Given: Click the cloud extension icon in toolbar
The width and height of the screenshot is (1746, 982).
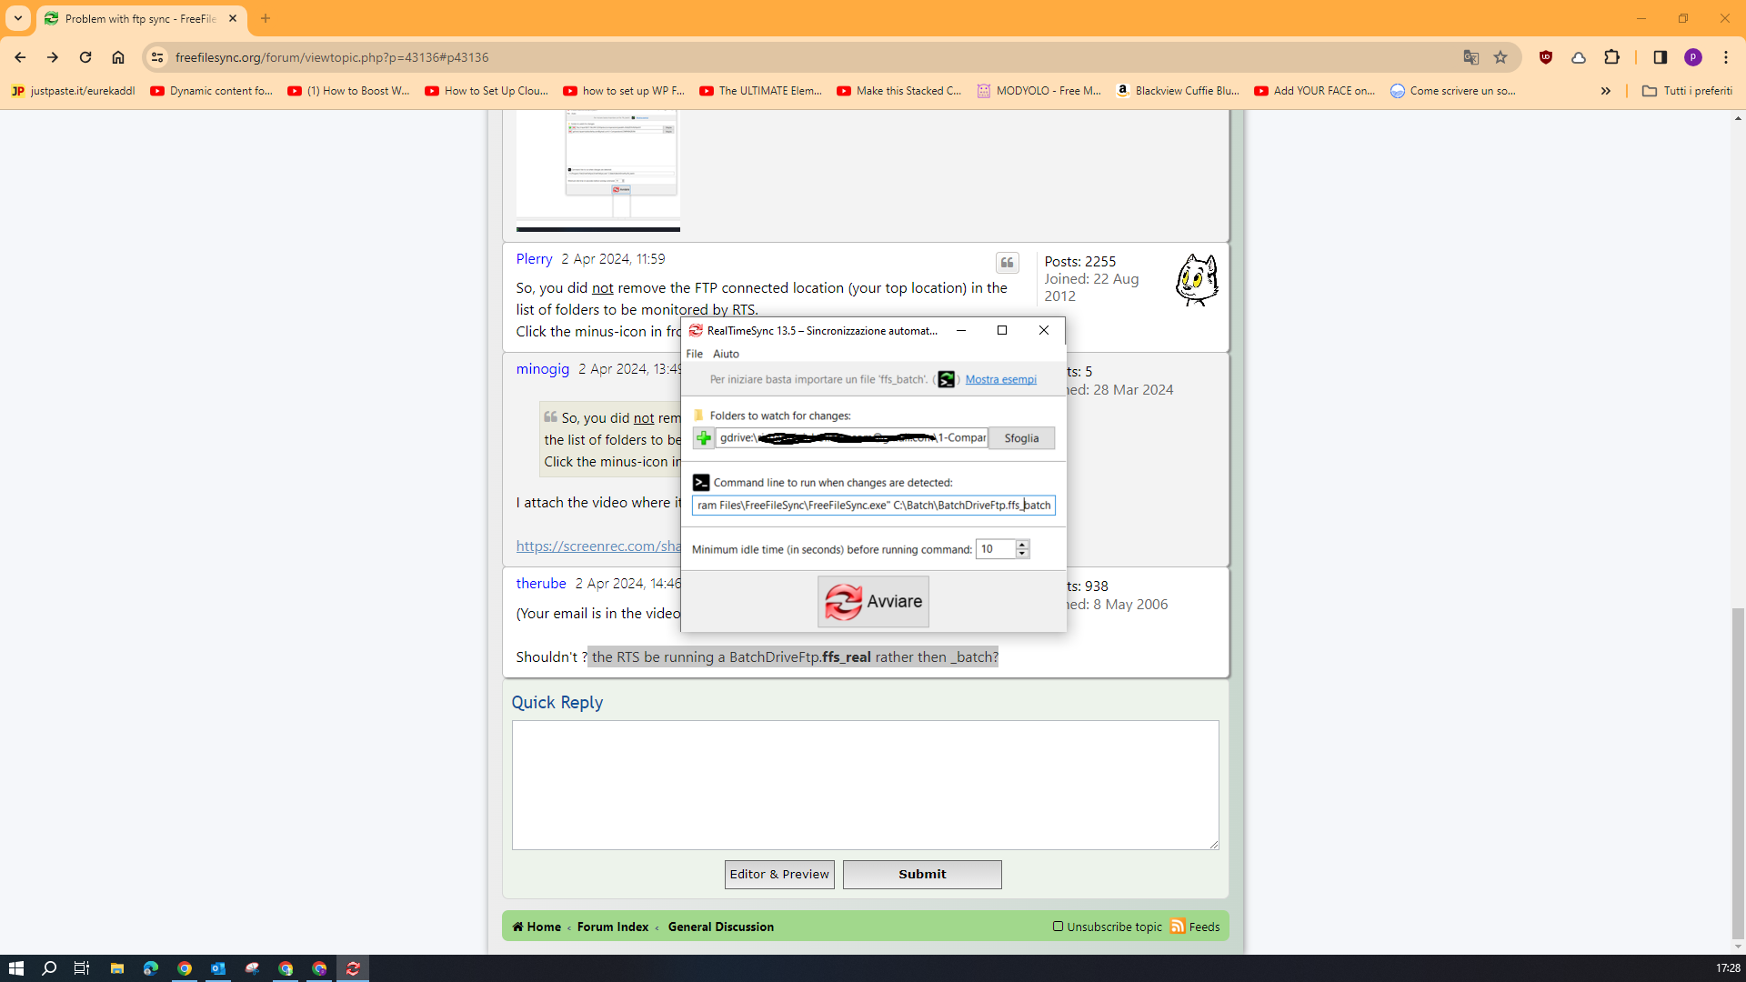Looking at the screenshot, I should pos(1579,57).
